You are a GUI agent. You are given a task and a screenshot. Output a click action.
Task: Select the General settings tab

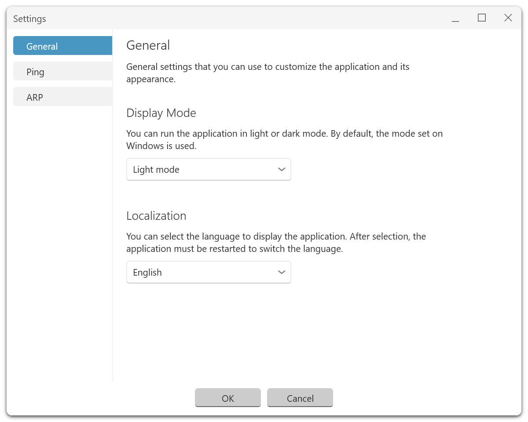(62, 46)
